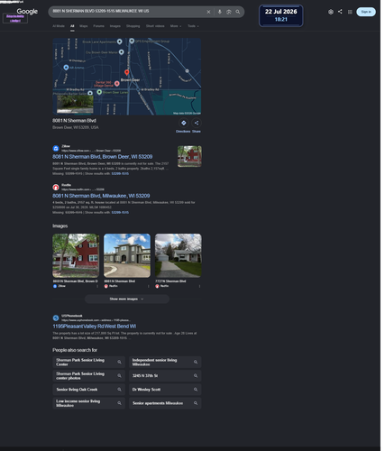Clear the search box with X icon
The image size is (385, 451).
pyautogui.click(x=208, y=12)
